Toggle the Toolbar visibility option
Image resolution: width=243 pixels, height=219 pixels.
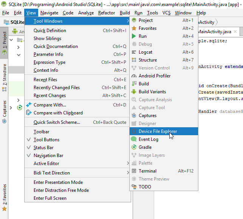click(77, 132)
